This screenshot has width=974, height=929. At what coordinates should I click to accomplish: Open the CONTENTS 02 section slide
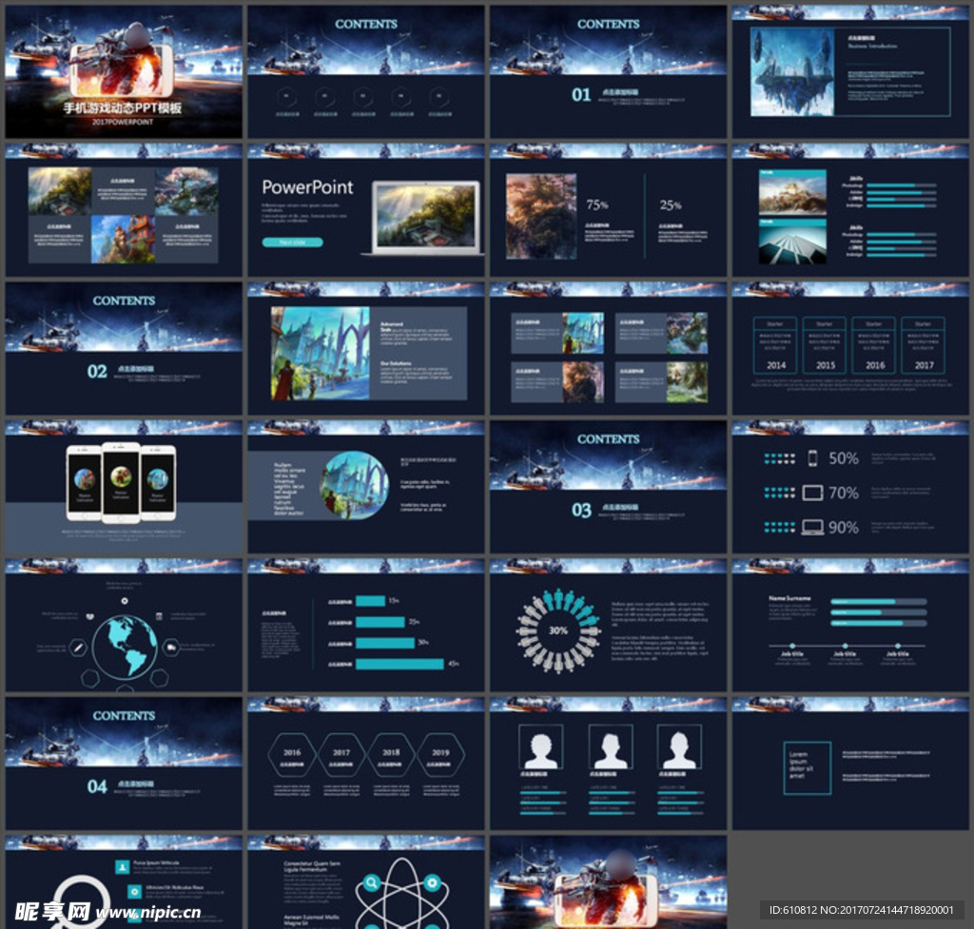124,348
